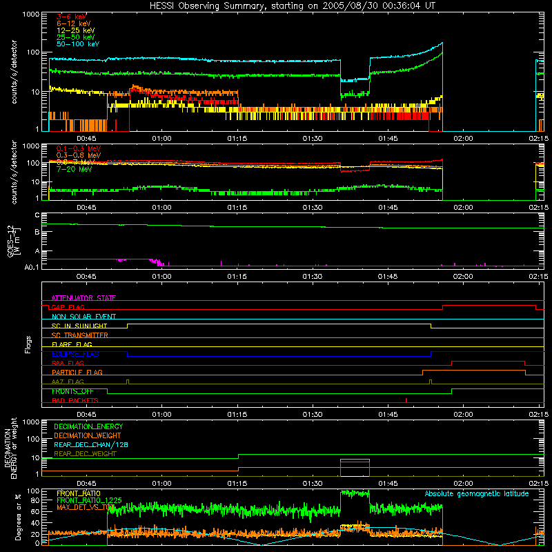Choose the yellow FRONT_RATIO legend entry
The height and width of the screenshot is (552, 552).
(x=79, y=493)
